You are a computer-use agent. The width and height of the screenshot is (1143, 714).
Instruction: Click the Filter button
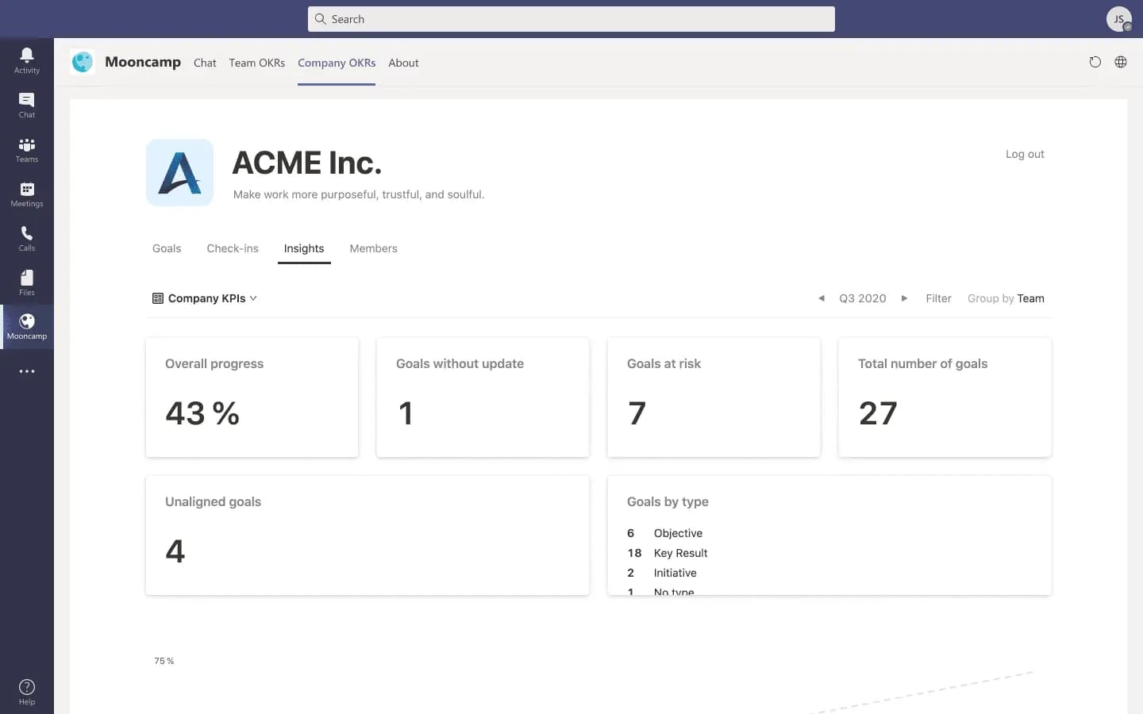[x=938, y=298]
